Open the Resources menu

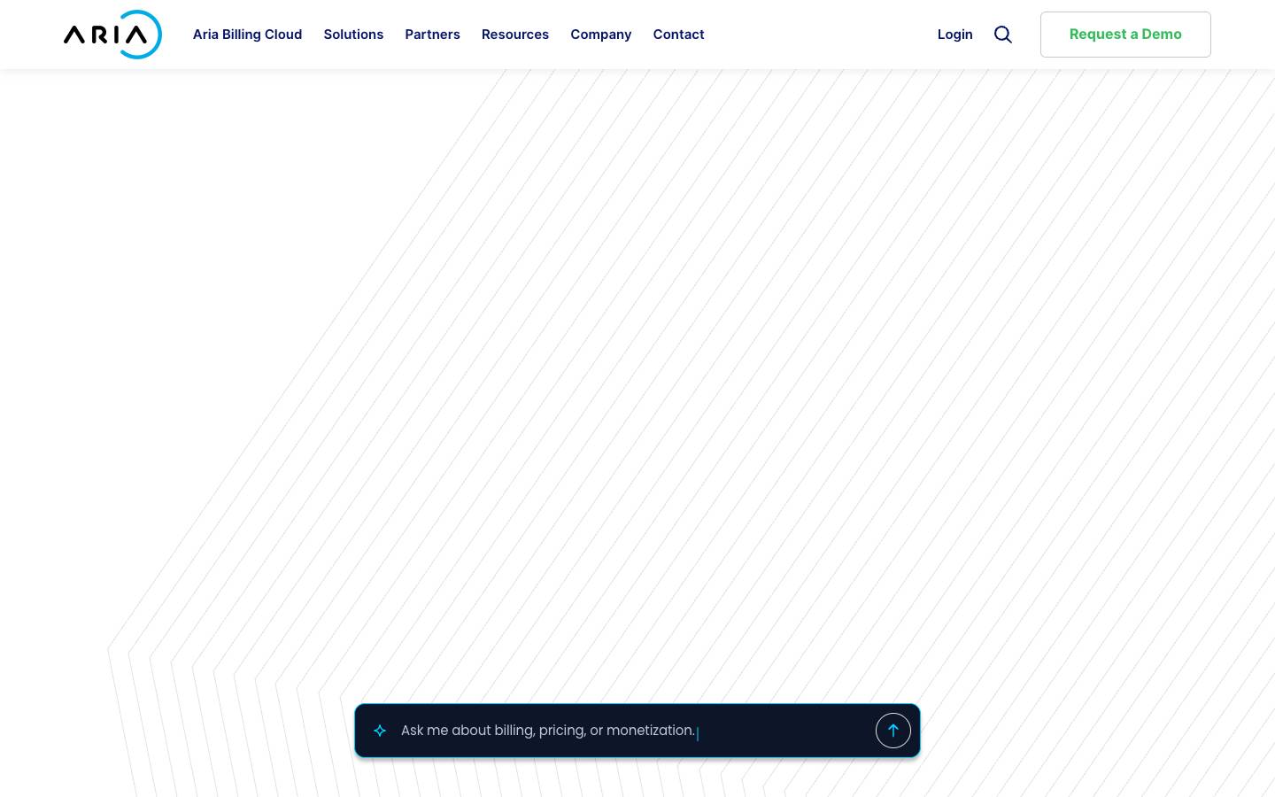point(515,35)
